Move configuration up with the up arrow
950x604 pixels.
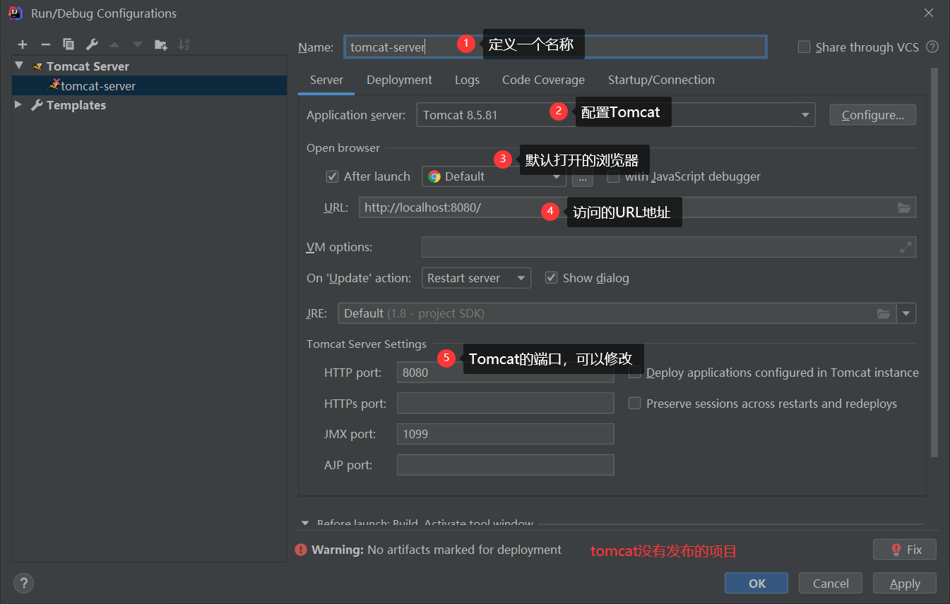click(114, 44)
